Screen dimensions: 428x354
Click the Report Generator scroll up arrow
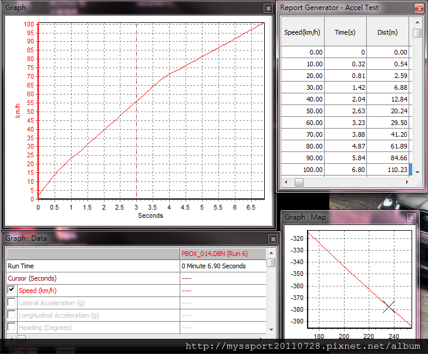[417, 22]
